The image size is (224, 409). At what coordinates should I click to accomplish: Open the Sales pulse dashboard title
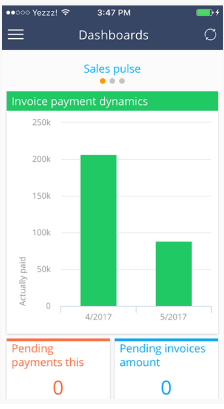tap(112, 69)
